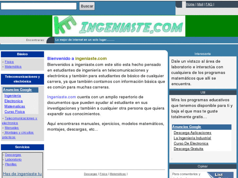Open the Descarga Aplicaciones ad link
238x178 pixels.
tap(192, 133)
